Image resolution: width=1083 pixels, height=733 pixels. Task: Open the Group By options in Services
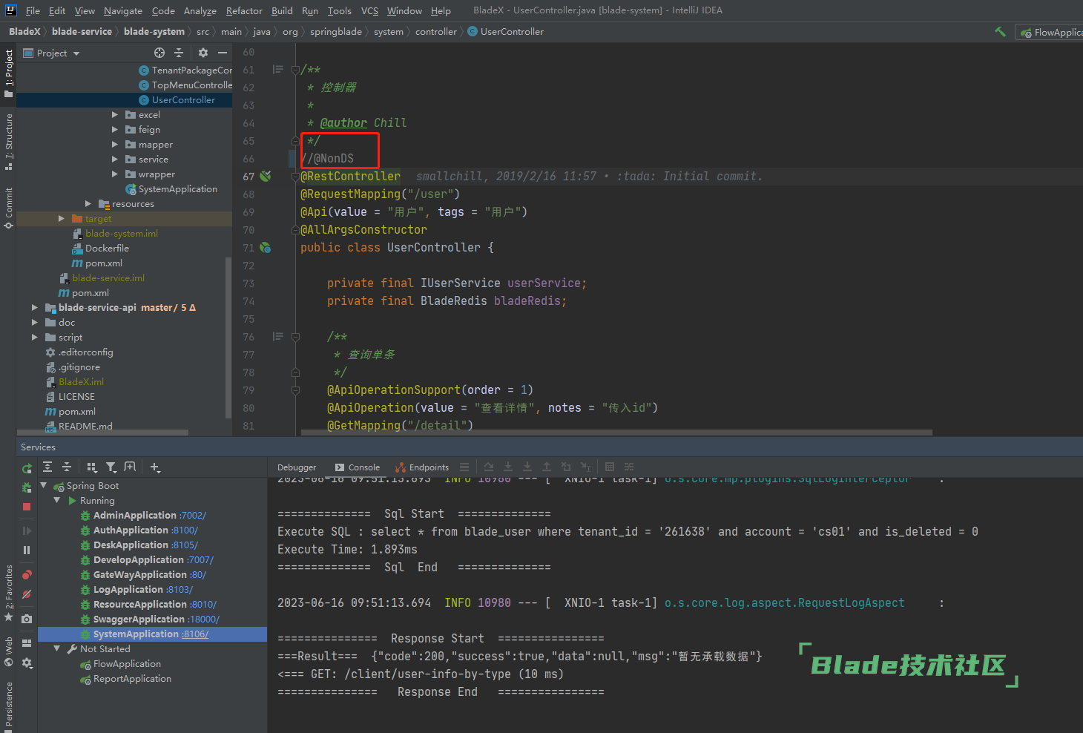pos(92,467)
